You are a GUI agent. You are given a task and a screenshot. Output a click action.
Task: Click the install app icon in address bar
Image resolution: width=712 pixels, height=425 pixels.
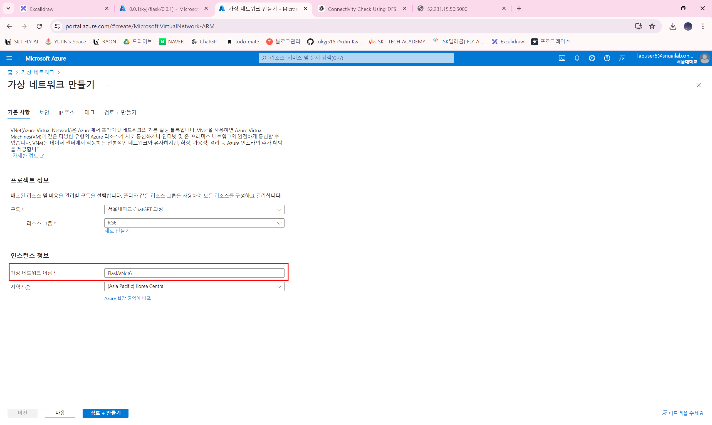pyautogui.click(x=638, y=26)
